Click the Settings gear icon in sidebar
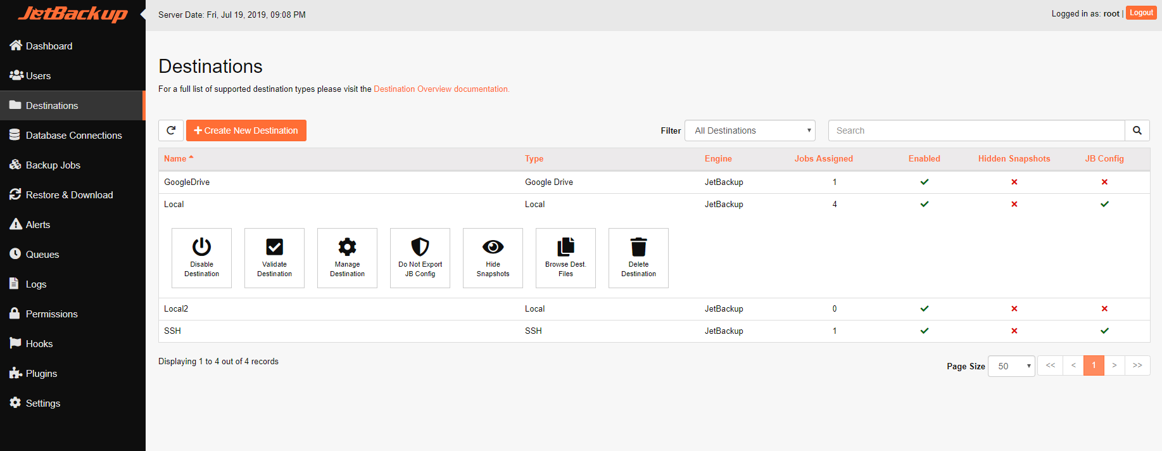 [x=15, y=403]
